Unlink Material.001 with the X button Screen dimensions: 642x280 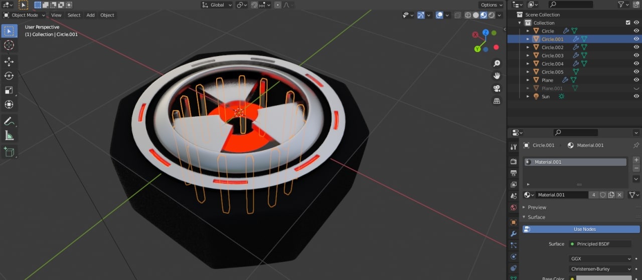point(619,195)
